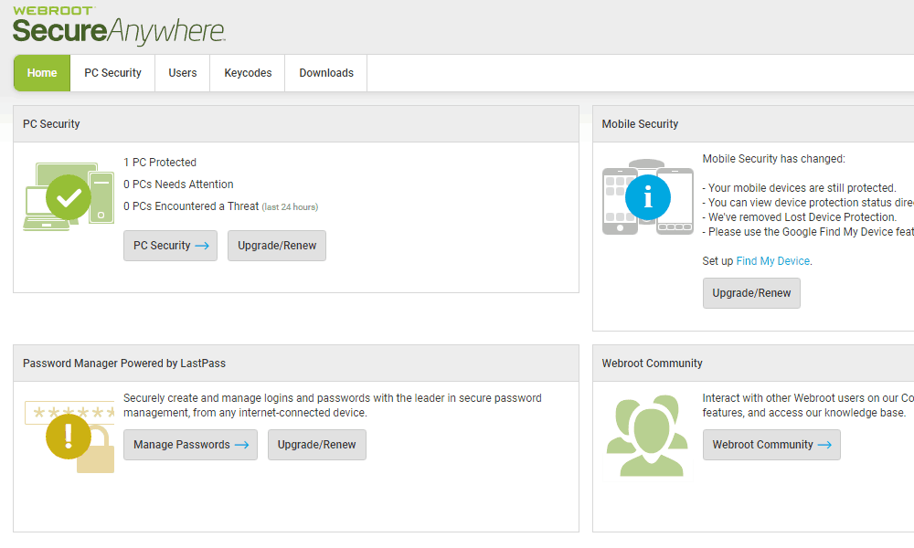Viewport: 914px width, 548px height.
Task: Click the PC protected checkmark icon
Action: click(69, 197)
